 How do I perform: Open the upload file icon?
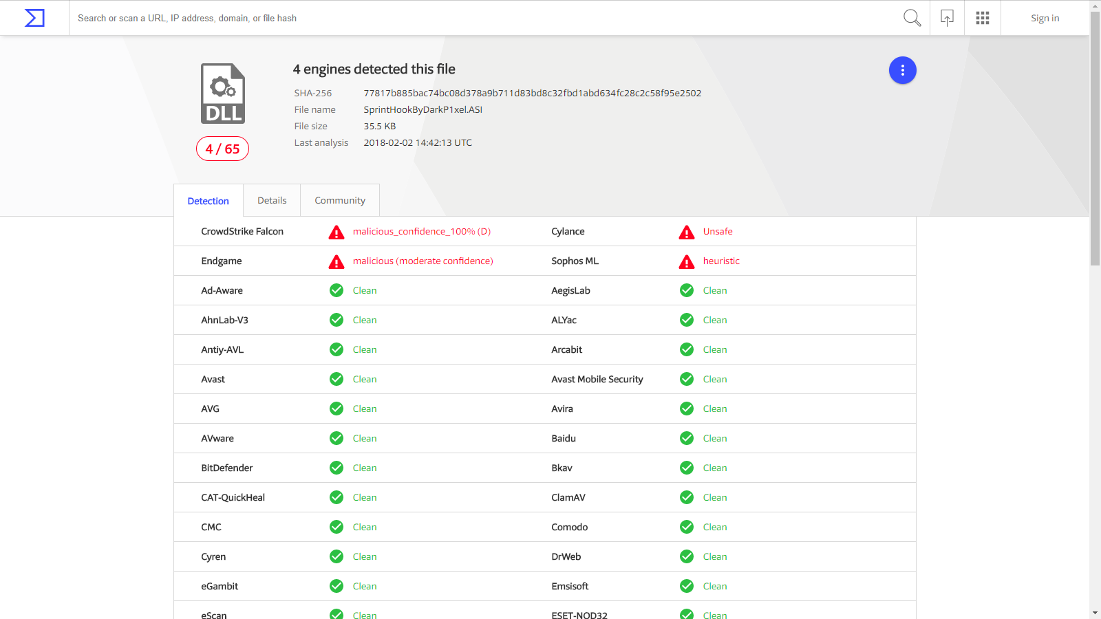947,18
